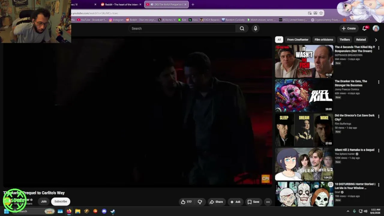Screen dimensions: 384x216
Task: Click the YouTube search input field
Action: 182,28
